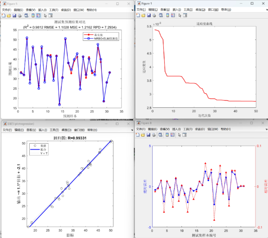Open 插入(I) menu in Figure 1
268x238 pixels.
177,10
